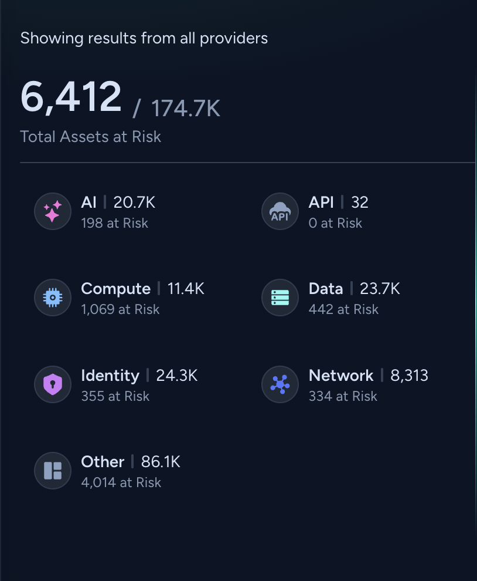477x581 pixels.
Task: Select the 'Total Assets at Risk' label
Action: pyautogui.click(x=91, y=136)
